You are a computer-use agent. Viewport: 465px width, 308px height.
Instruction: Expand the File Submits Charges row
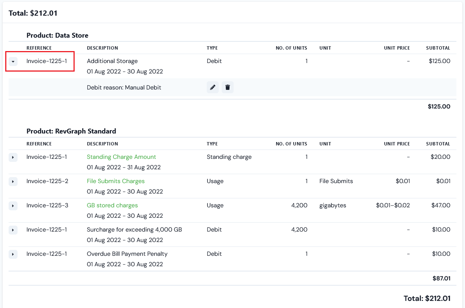click(13, 181)
